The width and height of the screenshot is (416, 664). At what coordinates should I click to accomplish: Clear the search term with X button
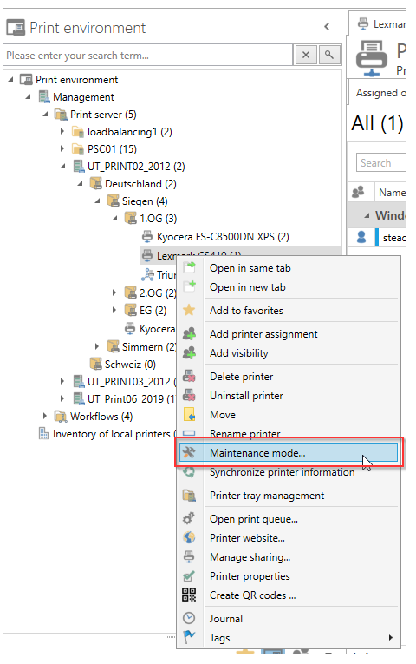pyautogui.click(x=306, y=55)
